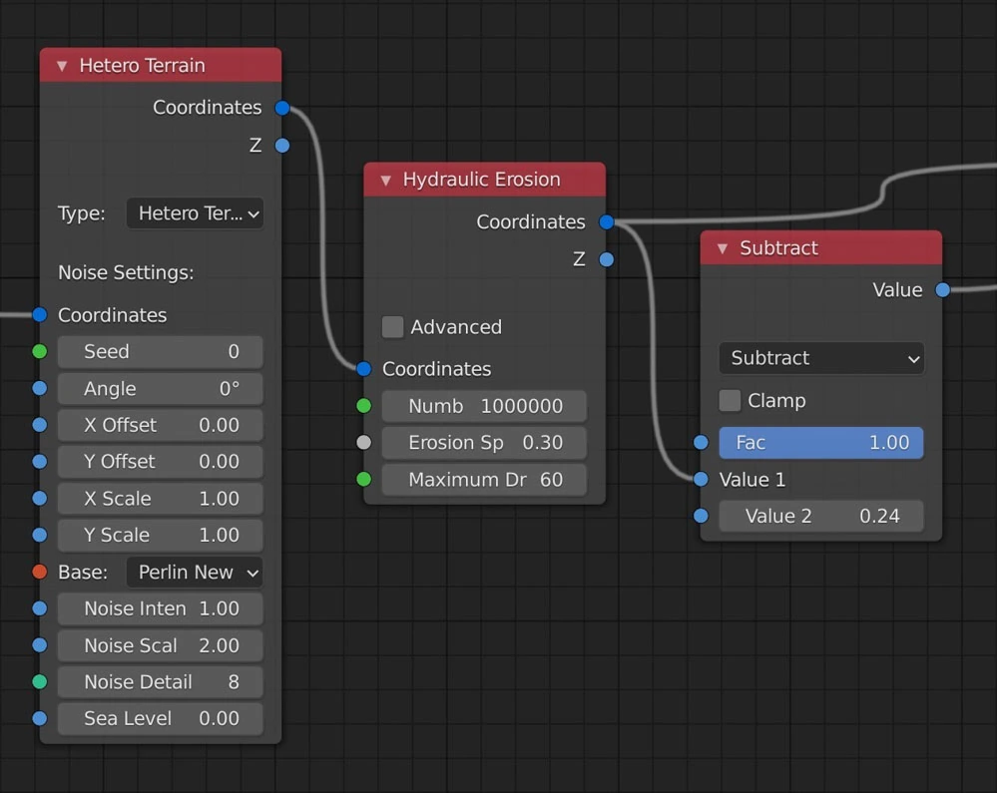The height and width of the screenshot is (793, 997).
Task: Click the Value 2 field on Subtract
Action: coord(820,516)
